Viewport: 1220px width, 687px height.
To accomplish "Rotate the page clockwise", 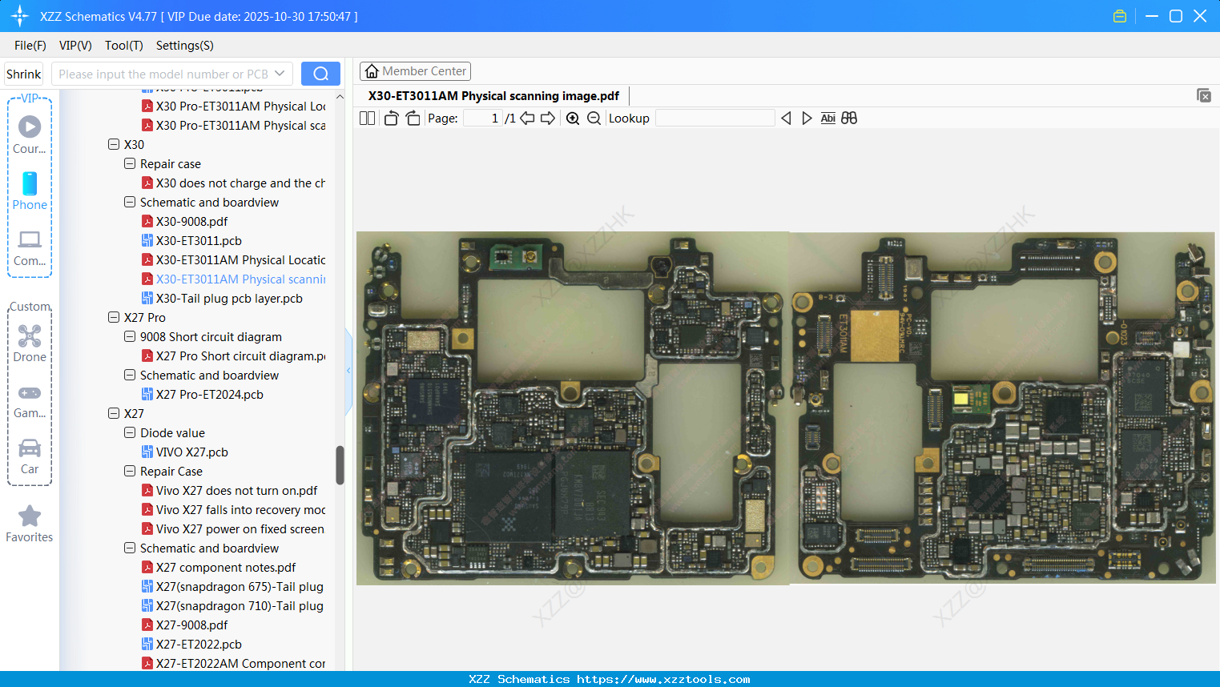I will tap(413, 119).
